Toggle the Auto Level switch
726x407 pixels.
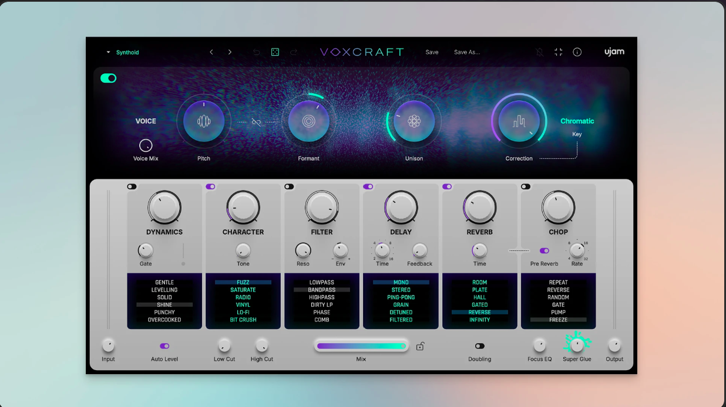tap(164, 346)
